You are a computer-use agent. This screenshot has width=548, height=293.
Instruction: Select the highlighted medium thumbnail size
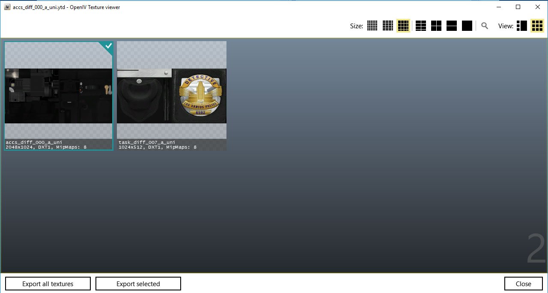[x=403, y=26]
